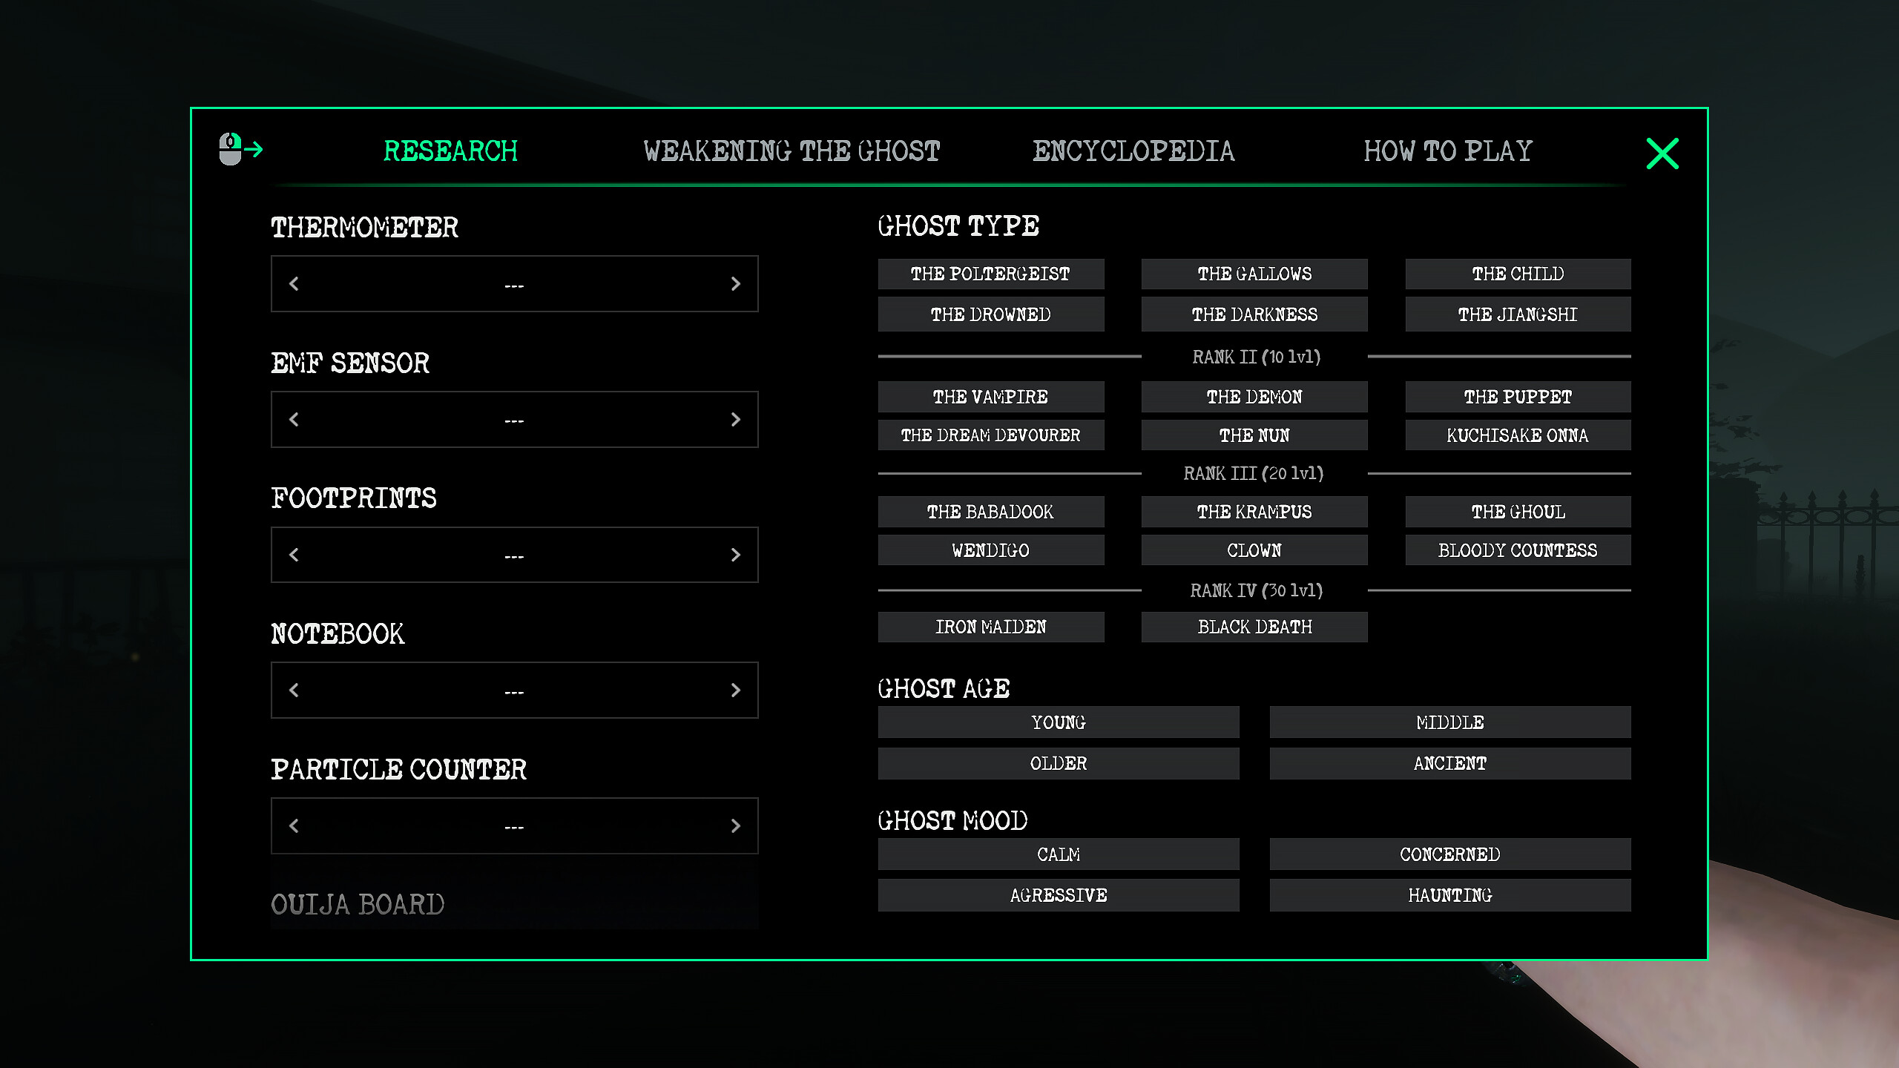This screenshot has height=1068, width=1899.
Task: Step forward in the Thermometer selector
Action: pos(735,283)
